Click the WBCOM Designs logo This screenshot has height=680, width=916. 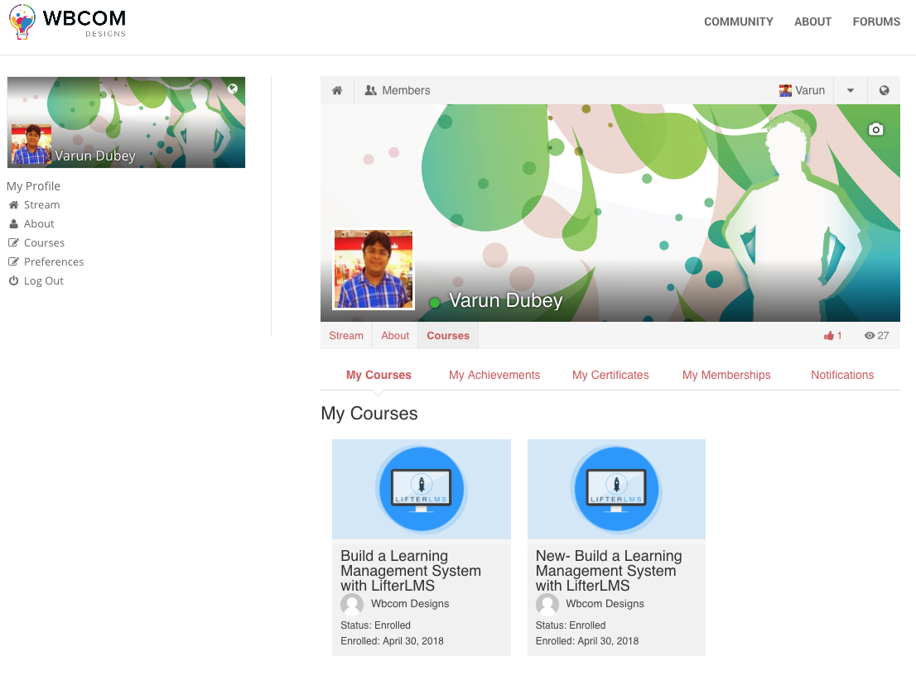[68, 22]
